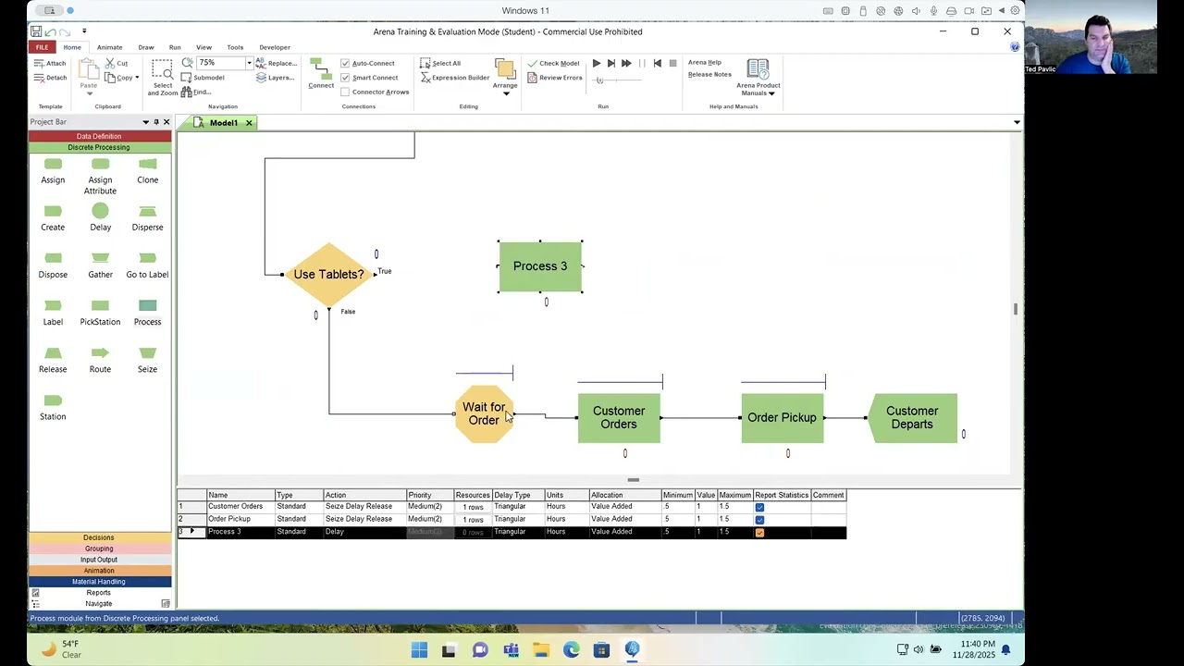Image resolution: width=1184 pixels, height=666 pixels.
Task: Click Check Model button
Action: [x=553, y=63]
